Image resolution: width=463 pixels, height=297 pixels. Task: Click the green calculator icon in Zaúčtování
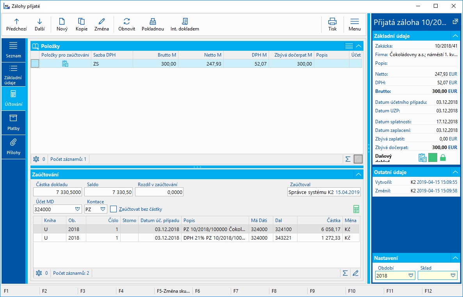(356, 209)
